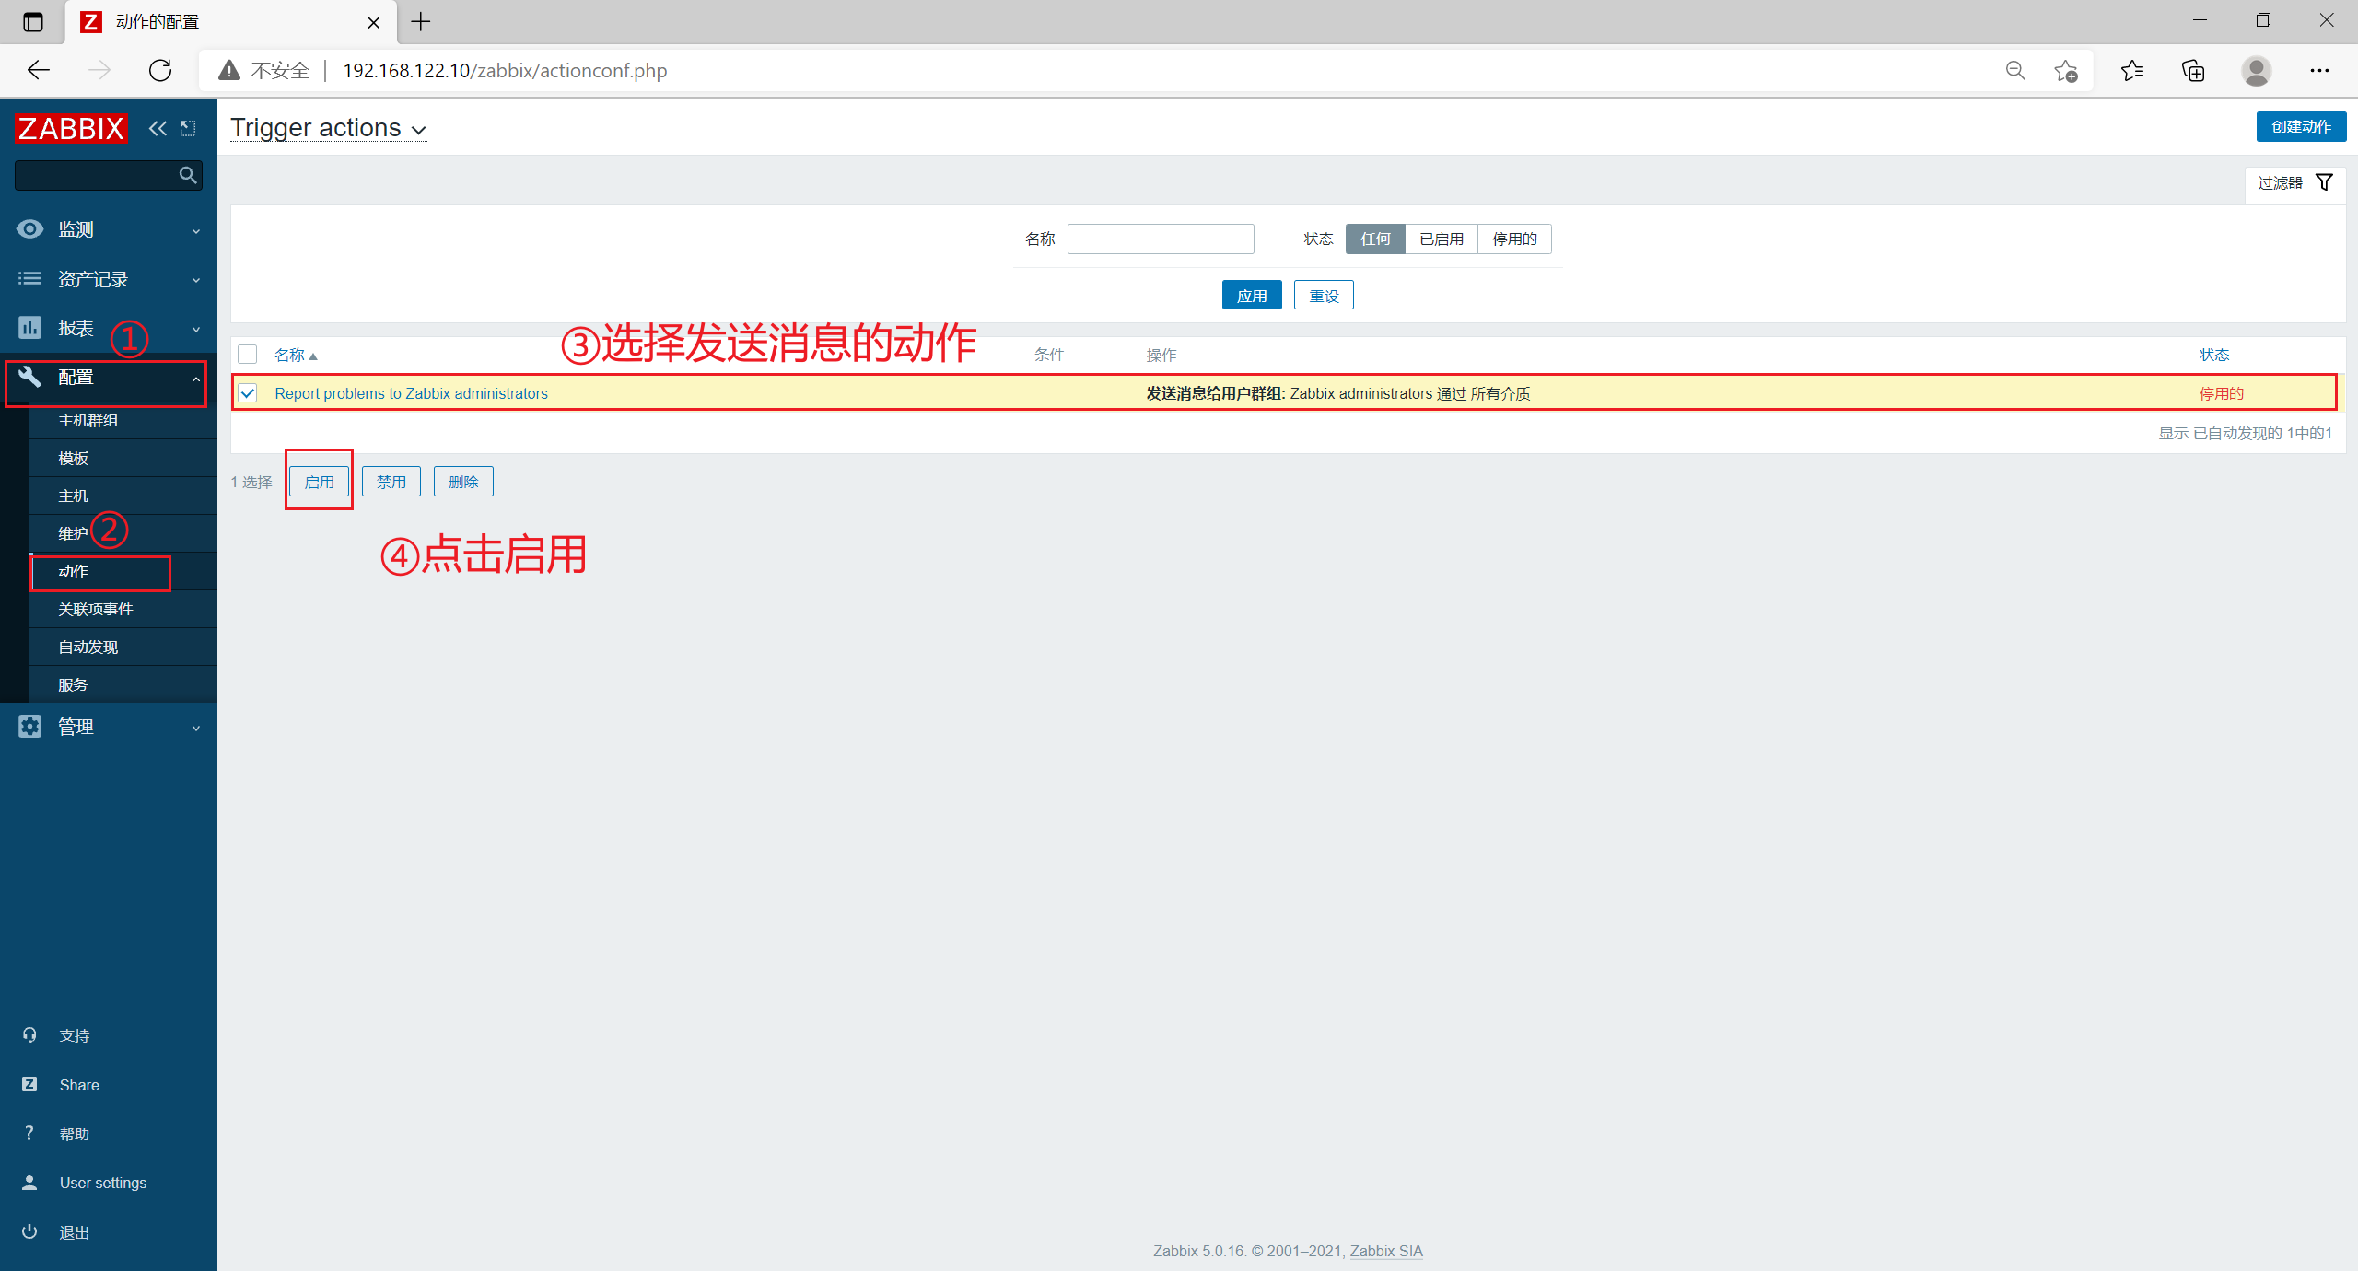Click the sidebar search magnifier icon

188,175
